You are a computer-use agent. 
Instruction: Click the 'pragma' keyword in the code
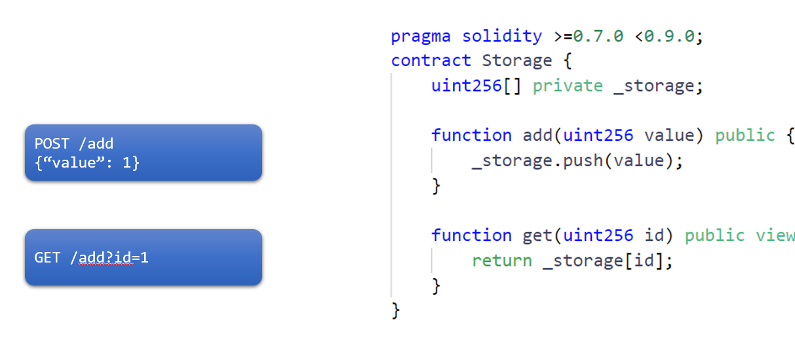point(421,36)
